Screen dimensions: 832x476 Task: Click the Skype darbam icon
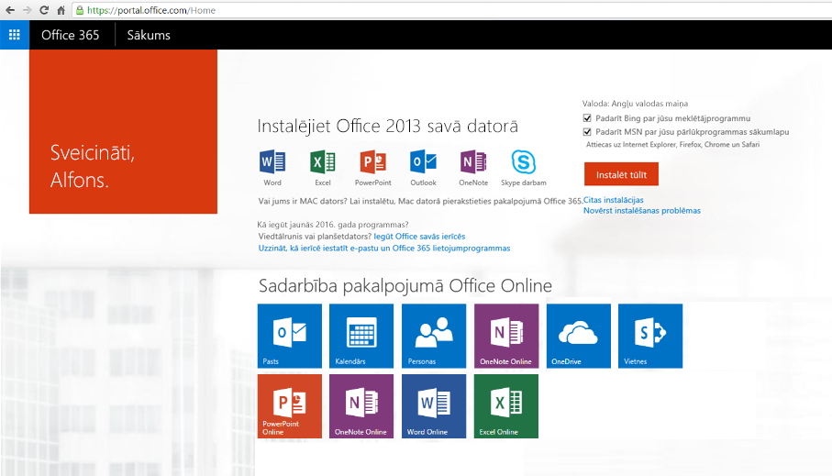tap(523, 161)
